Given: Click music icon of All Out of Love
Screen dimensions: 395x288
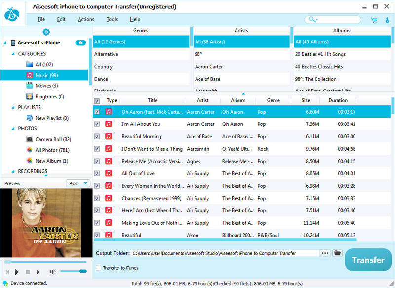Looking at the screenshot, I should pyautogui.click(x=109, y=173).
